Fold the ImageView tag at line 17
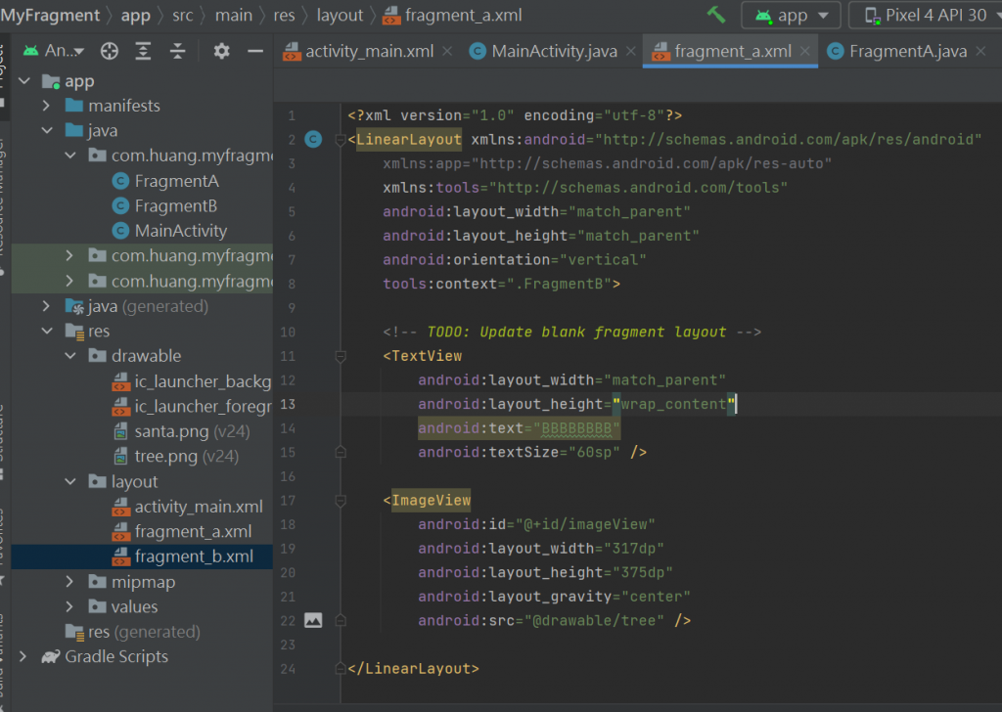Screen dimensions: 1002x712 coord(340,501)
